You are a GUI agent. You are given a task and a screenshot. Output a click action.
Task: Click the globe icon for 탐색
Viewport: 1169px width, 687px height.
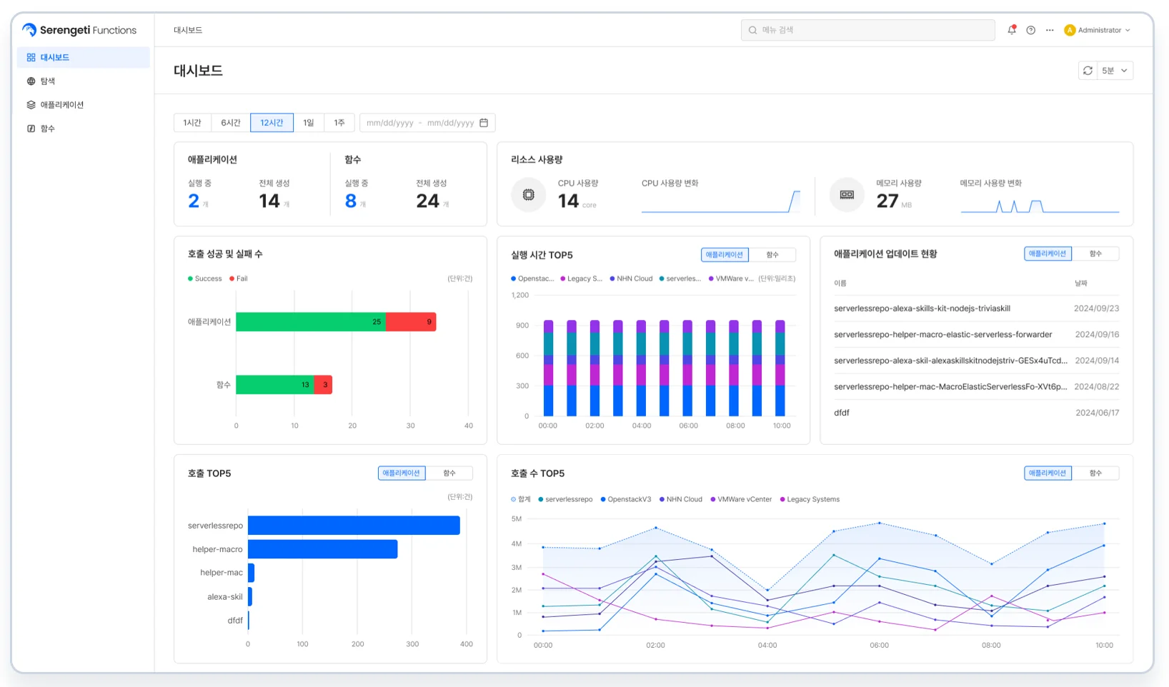click(31, 81)
